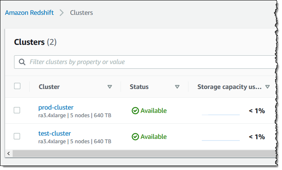Select the test-cluster row checkbox
This screenshot has width=282, height=170.
(x=17, y=136)
